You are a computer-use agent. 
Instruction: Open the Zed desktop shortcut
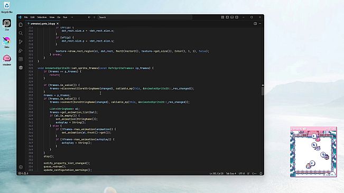click(7, 24)
